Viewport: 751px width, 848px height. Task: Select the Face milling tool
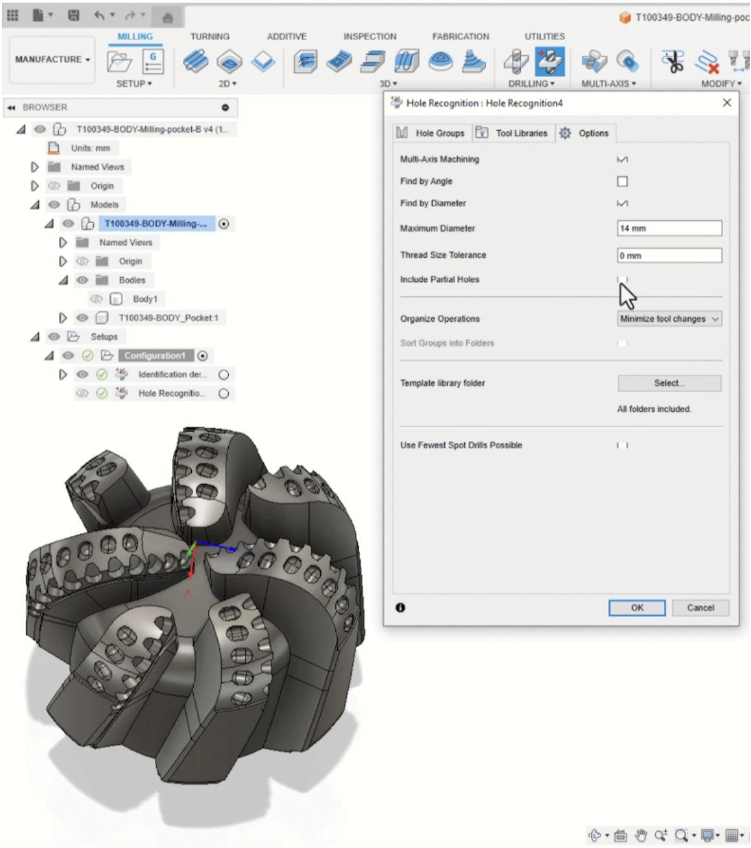coord(263,62)
